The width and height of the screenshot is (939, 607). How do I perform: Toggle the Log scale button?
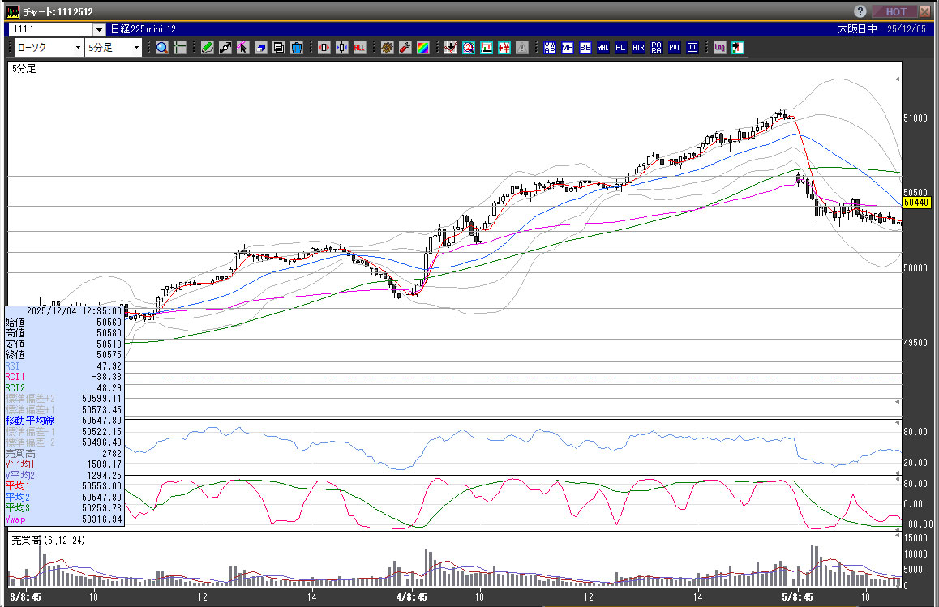click(x=719, y=48)
